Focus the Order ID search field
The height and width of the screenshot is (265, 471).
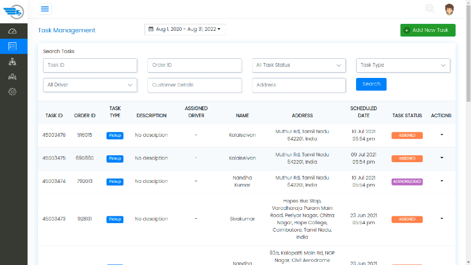[x=194, y=65]
